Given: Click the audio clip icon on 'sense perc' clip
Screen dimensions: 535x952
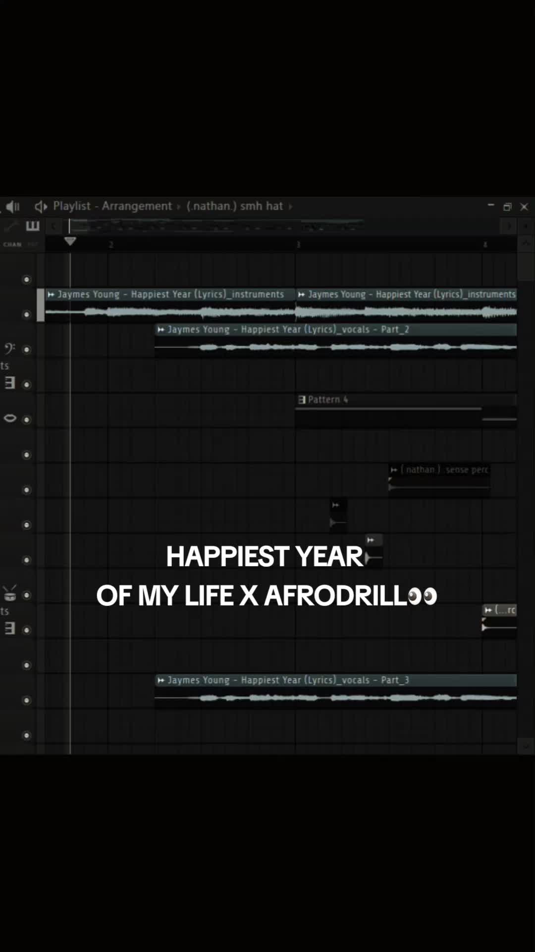Looking at the screenshot, I should pyautogui.click(x=394, y=470).
